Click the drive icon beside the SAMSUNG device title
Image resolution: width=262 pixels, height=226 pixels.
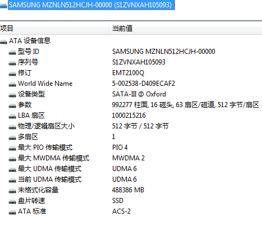point(3,6)
